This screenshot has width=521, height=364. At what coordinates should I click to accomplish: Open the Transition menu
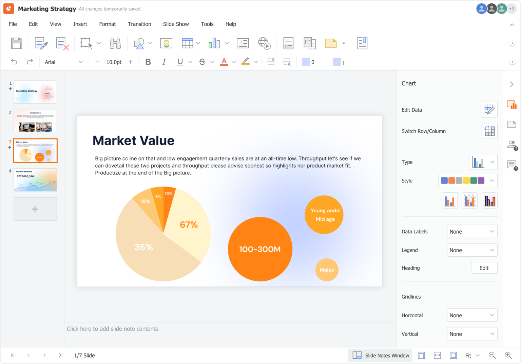[x=139, y=24]
